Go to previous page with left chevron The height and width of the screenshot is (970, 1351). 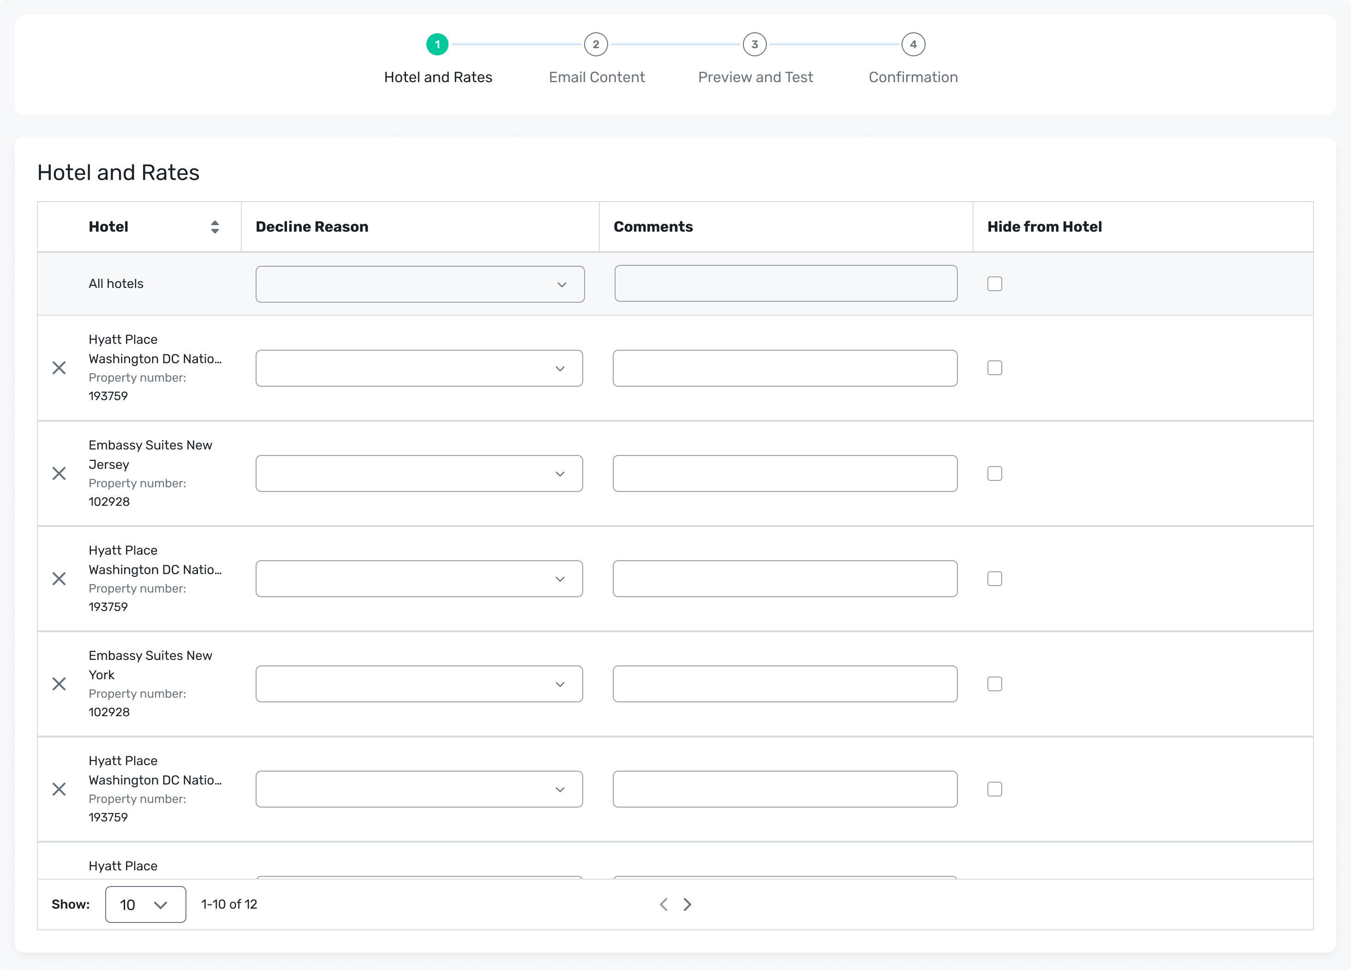pyautogui.click(x=664, y=904)
